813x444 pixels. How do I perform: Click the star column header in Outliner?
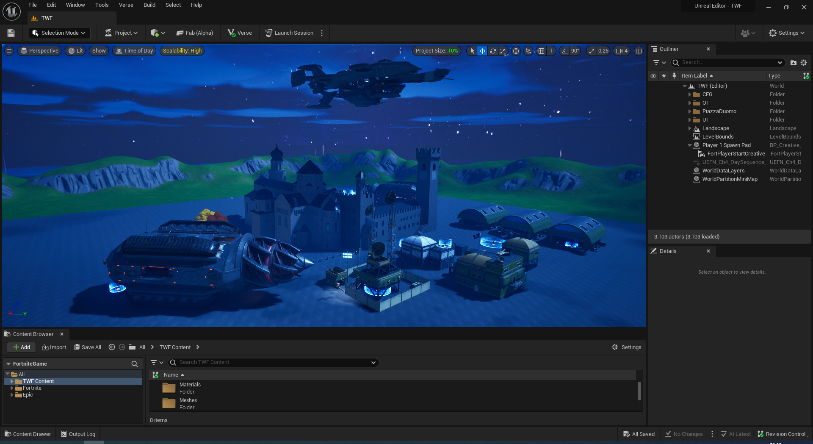pyautogui.click(x=664, y=76)
